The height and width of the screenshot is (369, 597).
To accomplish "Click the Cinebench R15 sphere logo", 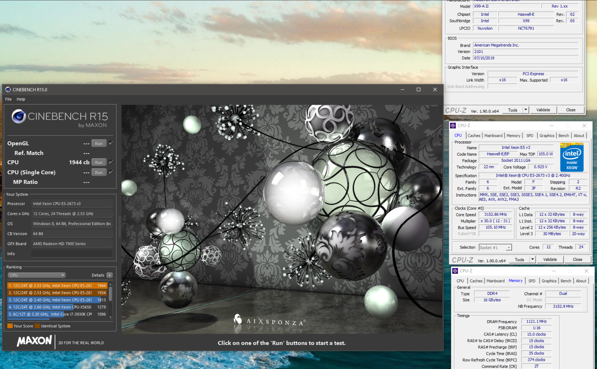I will coord(19,117).
